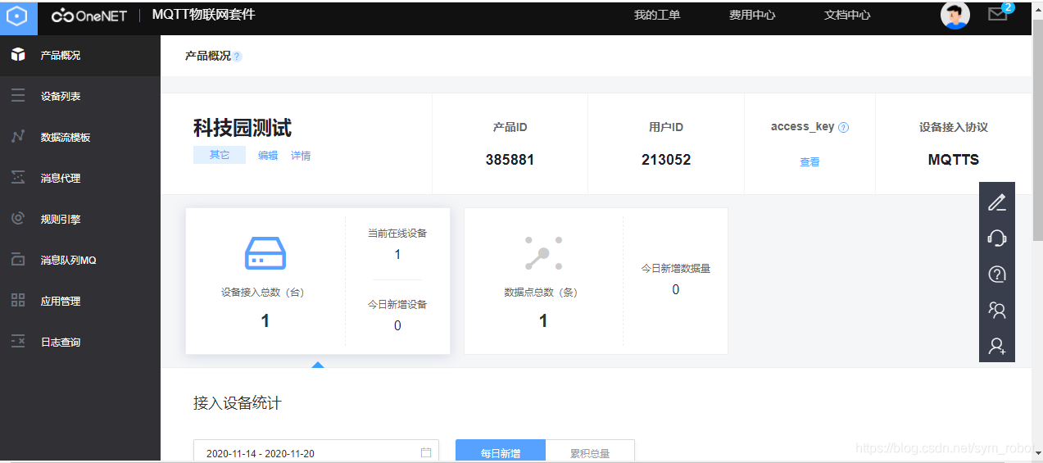Click the 日志查询 sidebar icon
The height and width of the screenshot is (463, 1043).
(x=18, y=342)
